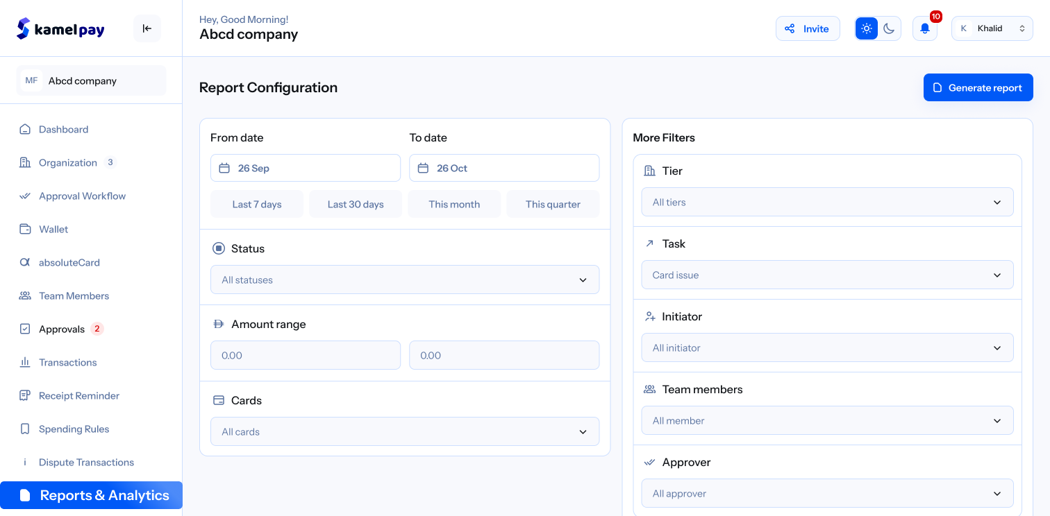Open the All tiers dropdown
Image resolution: width=1050 pixels, height=516 pixels.
(x=826, y=202)
